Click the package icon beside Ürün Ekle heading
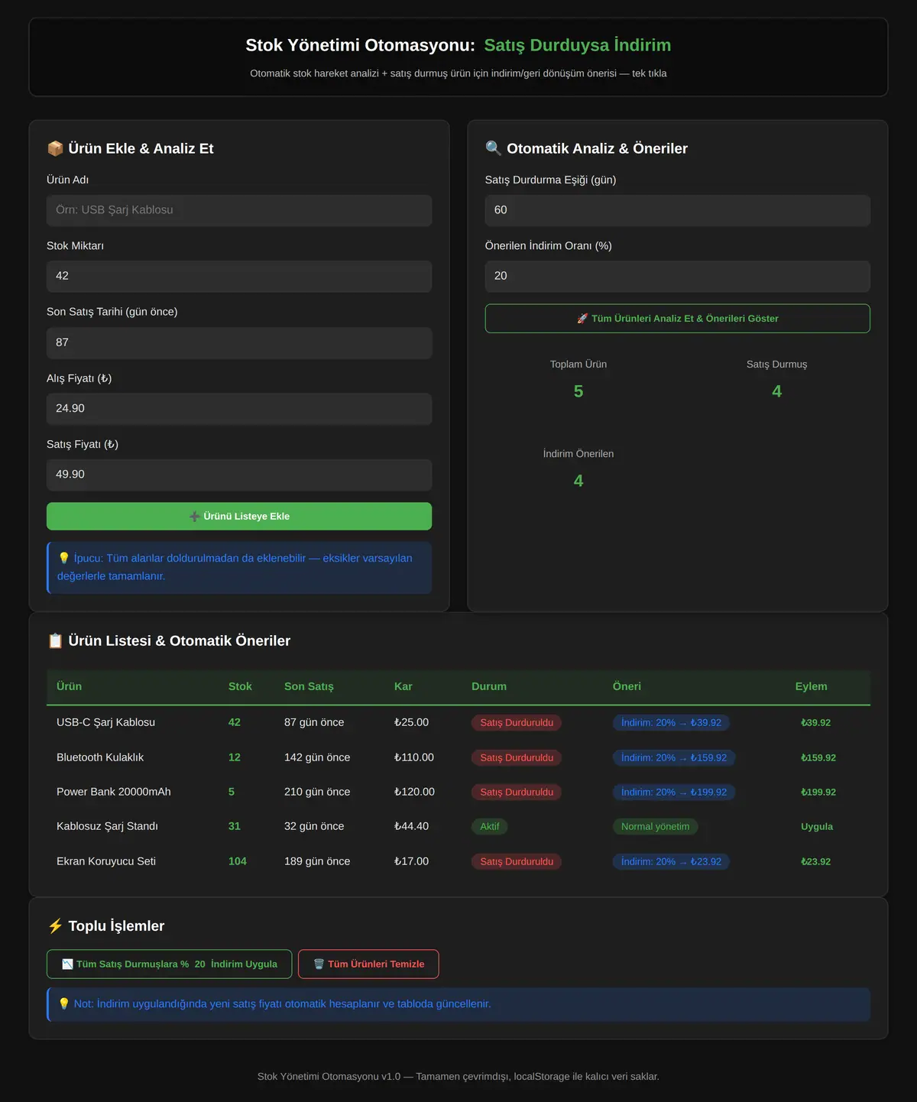Viewport: 917px width, 1102px height. coord(55,148)
